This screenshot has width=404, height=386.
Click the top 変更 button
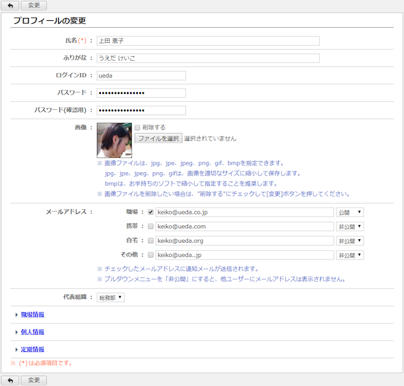34,5
